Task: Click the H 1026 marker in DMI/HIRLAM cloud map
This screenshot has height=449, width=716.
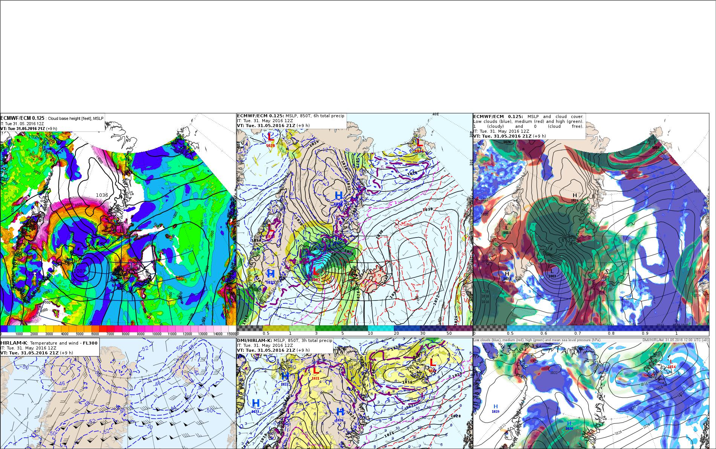Action: tap(569, 426)
